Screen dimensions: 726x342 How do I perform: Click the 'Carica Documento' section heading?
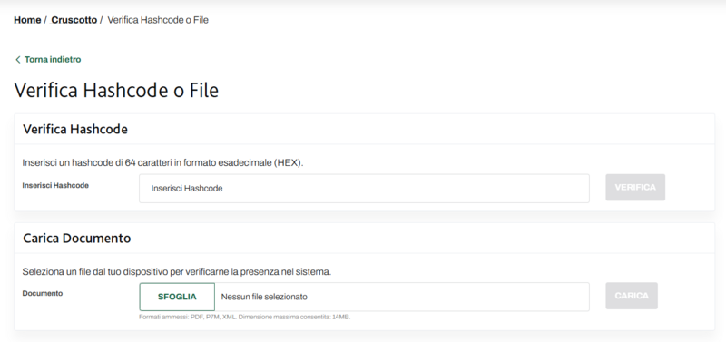pyautogui.click(x=77, y=239)
